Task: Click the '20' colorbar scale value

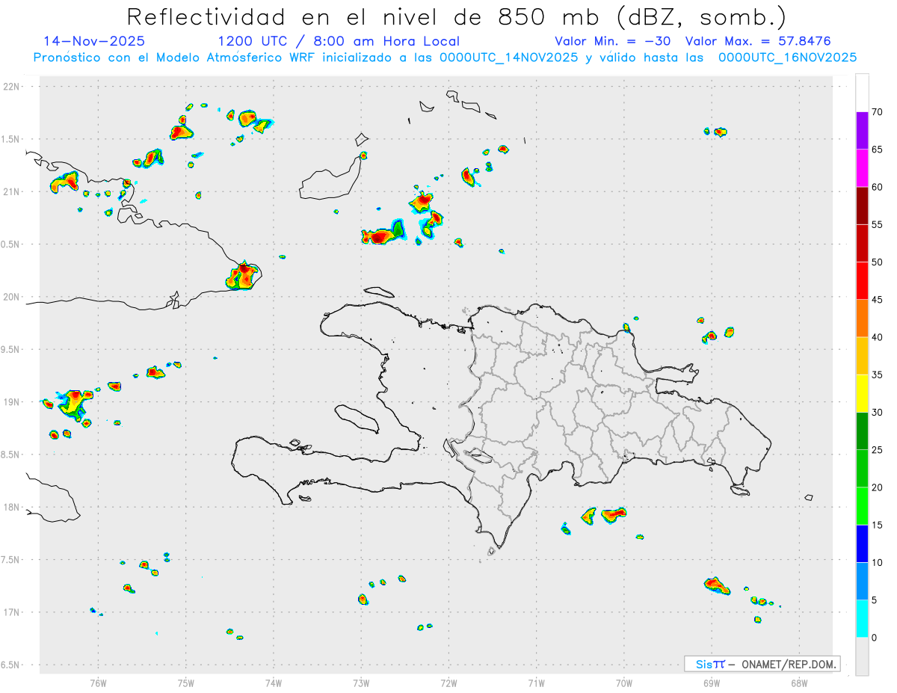Action: (878, 487)
